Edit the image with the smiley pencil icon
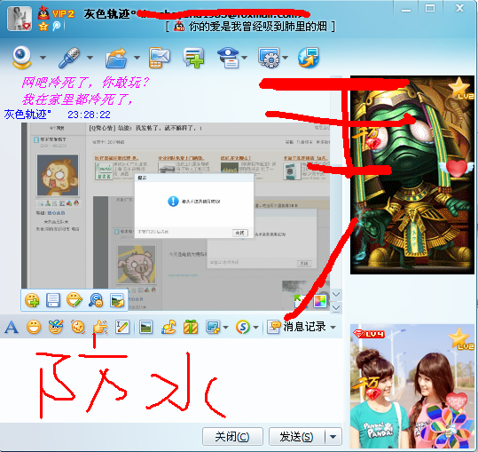 tap(74, 300)
